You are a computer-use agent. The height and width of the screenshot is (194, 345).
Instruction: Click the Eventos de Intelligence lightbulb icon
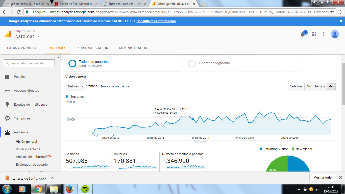(7, 104)
